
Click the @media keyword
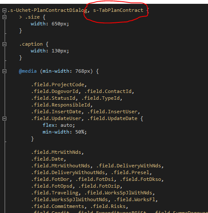(x=28, y=71)
